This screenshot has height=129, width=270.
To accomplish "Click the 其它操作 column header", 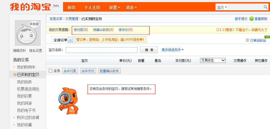I will click(x=261, y=61).
